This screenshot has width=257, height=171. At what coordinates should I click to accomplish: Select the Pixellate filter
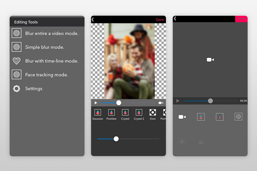111,114
